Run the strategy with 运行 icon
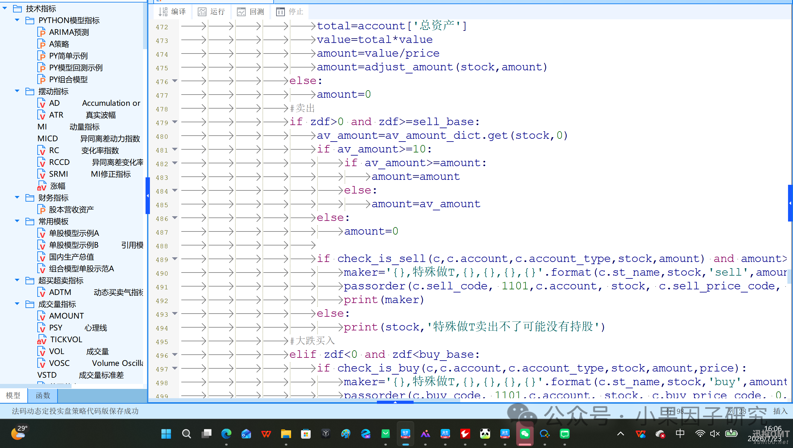 coord(211,12)
